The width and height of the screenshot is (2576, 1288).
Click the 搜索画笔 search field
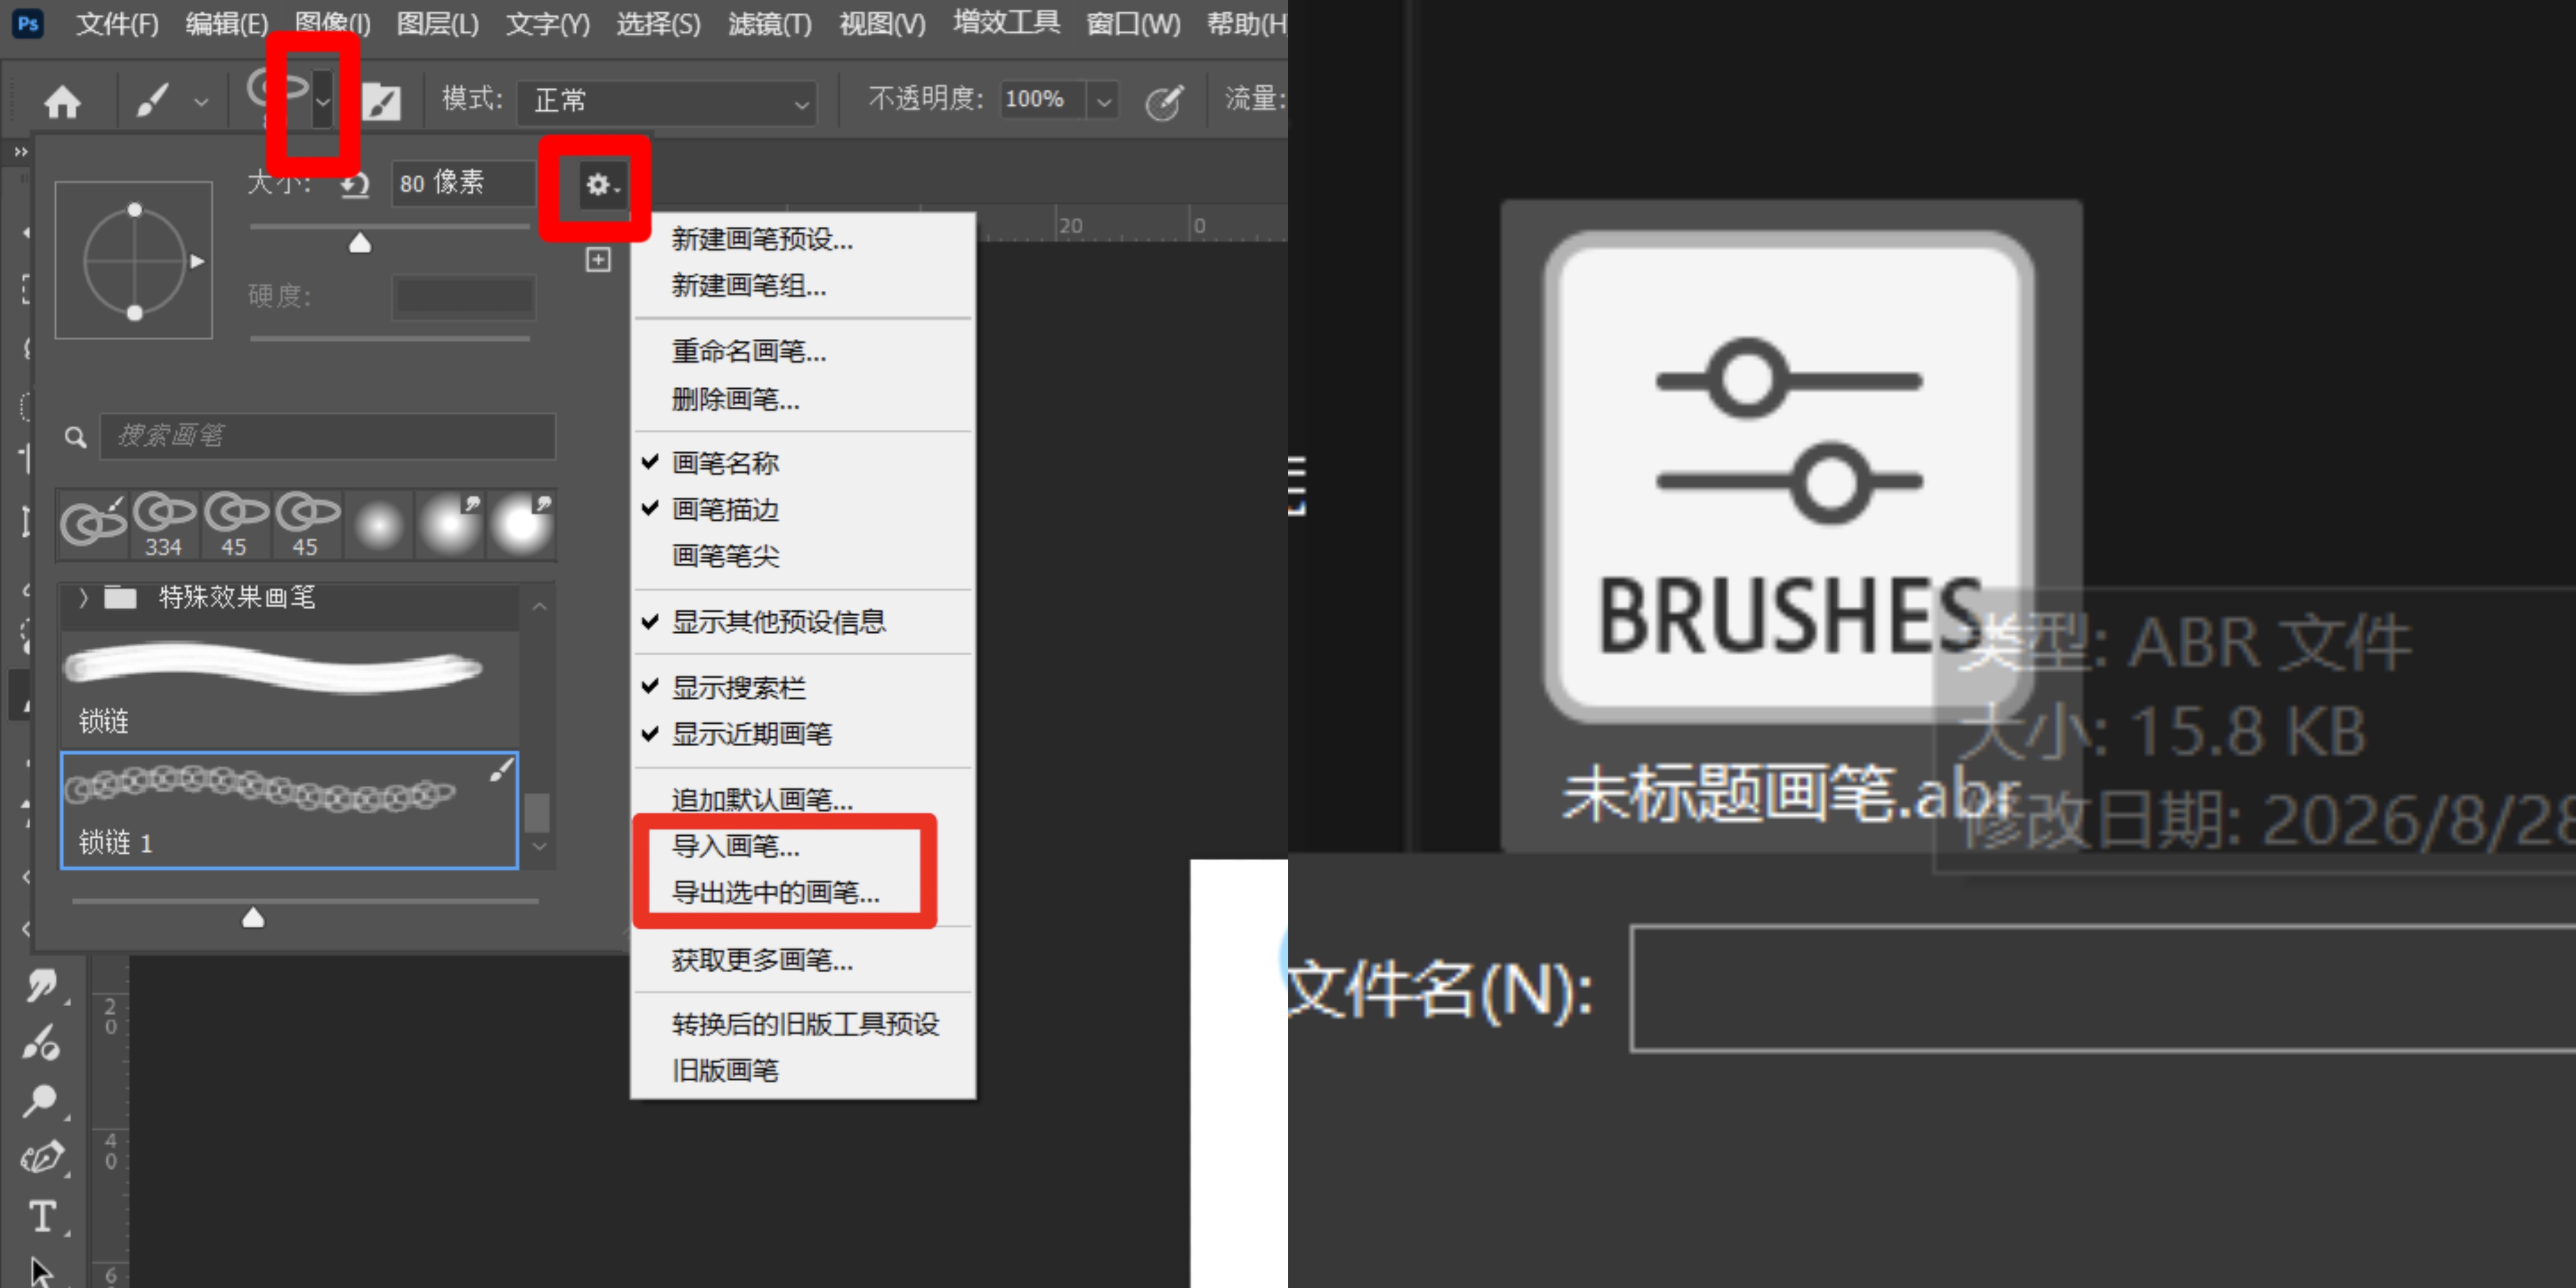[327, 436]
